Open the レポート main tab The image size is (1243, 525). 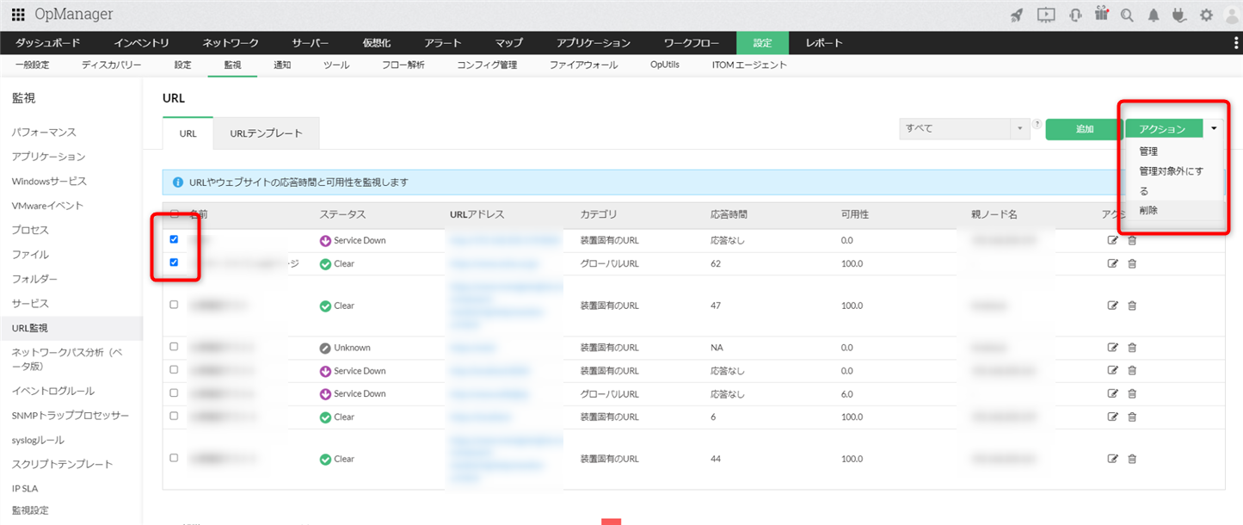click(x=824, y=43)
